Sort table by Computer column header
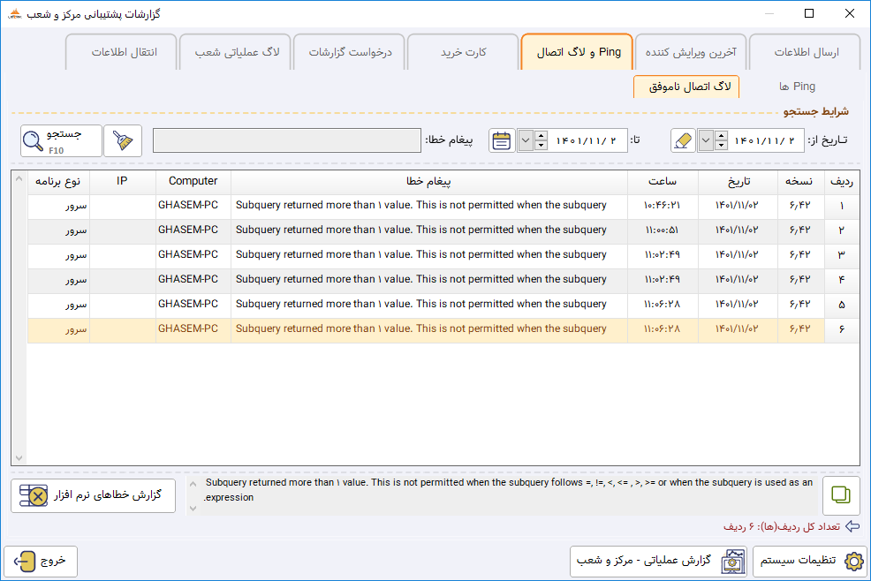The height and width of the screenshot is (581, 871). click(x=193, y=182)
